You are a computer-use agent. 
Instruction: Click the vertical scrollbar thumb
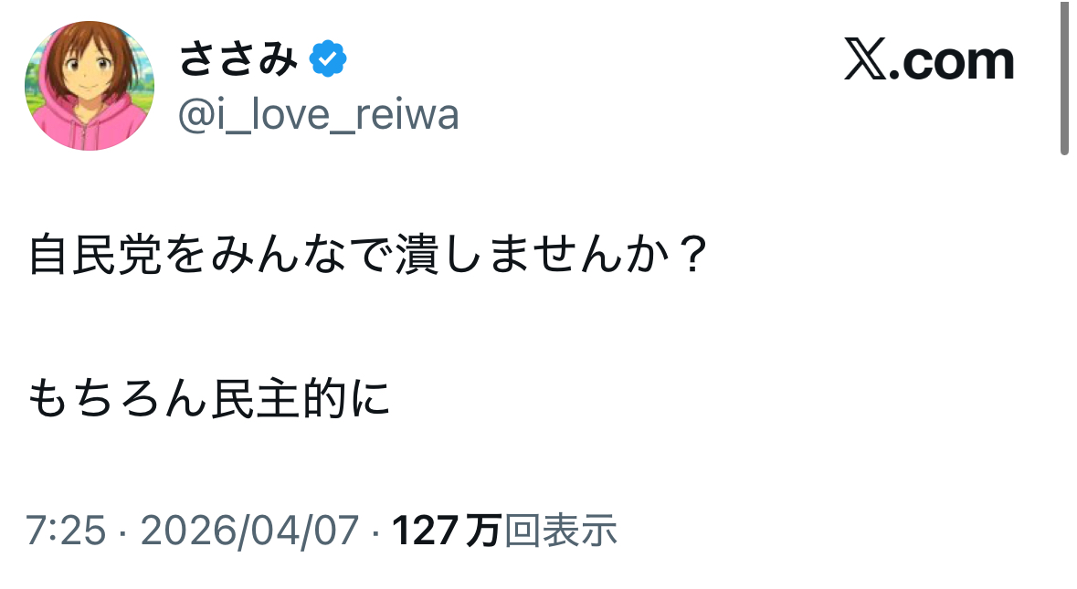click(1064, 78)
